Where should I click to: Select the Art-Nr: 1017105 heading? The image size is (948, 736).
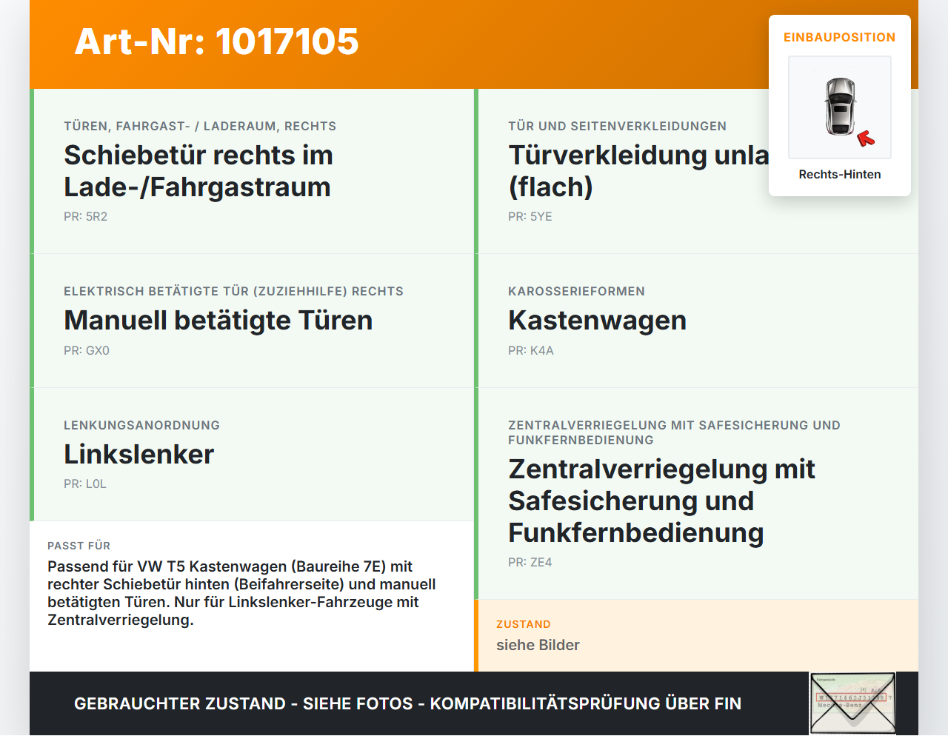[x=216, y=41]
